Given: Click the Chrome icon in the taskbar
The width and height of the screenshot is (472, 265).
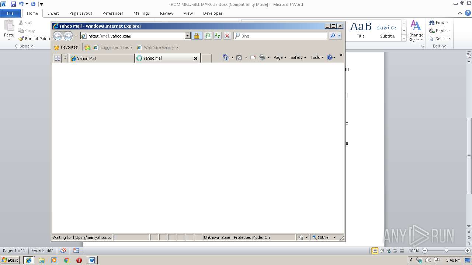Looking at the screenshot, I should pyautogui.click(x=66, y=260).
